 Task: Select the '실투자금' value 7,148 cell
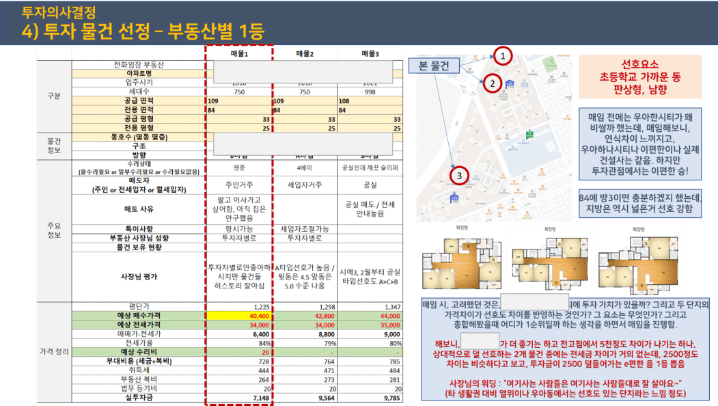[240, 397]
